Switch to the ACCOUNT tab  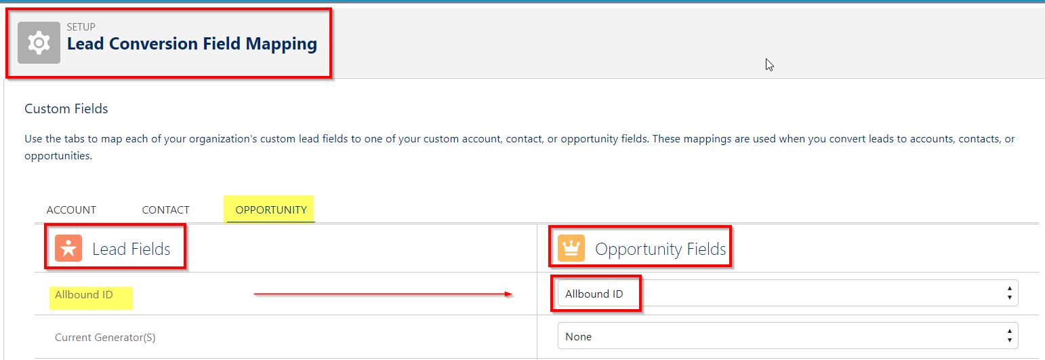pyautogui.click(x=71, y=210)
